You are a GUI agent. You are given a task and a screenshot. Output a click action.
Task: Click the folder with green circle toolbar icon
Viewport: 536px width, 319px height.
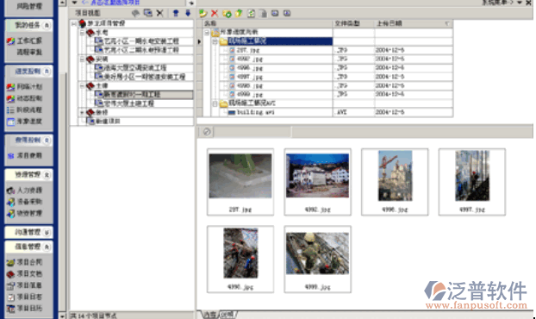pyautogui.click(x=227, y=13)
